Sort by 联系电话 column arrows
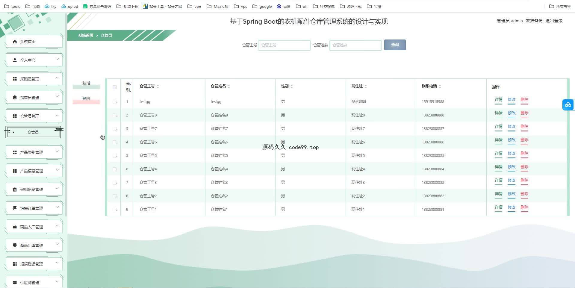The width and height of the screenshot is (575, 288). (x=440, y=87)
